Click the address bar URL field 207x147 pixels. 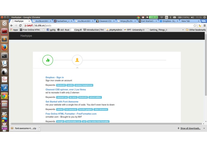[x=110, y=26]
